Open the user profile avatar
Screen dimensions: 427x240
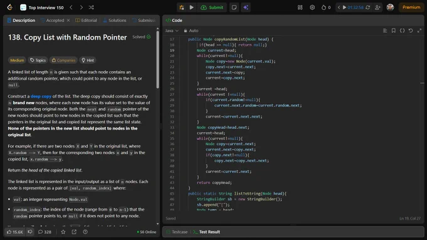click(x=390, y=8)
